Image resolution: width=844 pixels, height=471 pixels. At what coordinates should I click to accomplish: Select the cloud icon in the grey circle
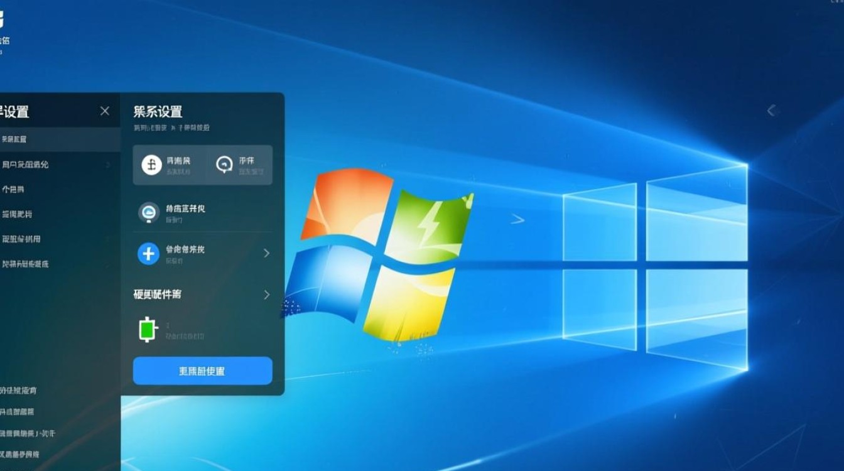click(149, 213)
